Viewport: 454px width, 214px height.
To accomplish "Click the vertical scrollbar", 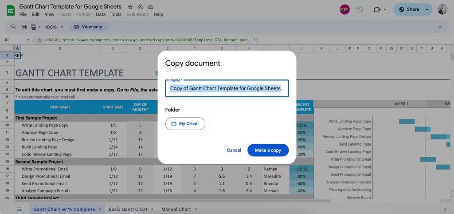I will pyautogui.click(x=452, y=56).
